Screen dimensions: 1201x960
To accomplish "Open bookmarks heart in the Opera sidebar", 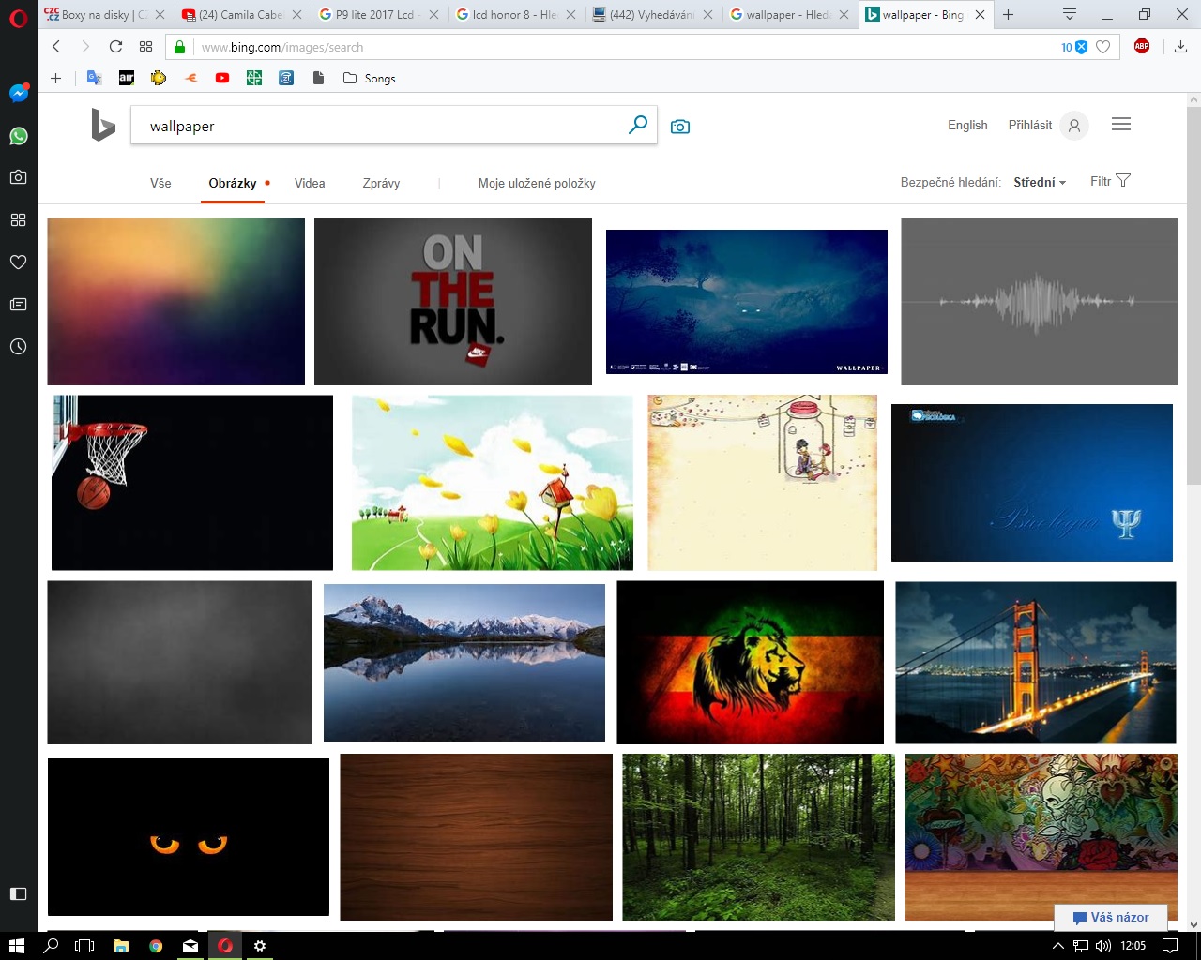I will point(18,262).
